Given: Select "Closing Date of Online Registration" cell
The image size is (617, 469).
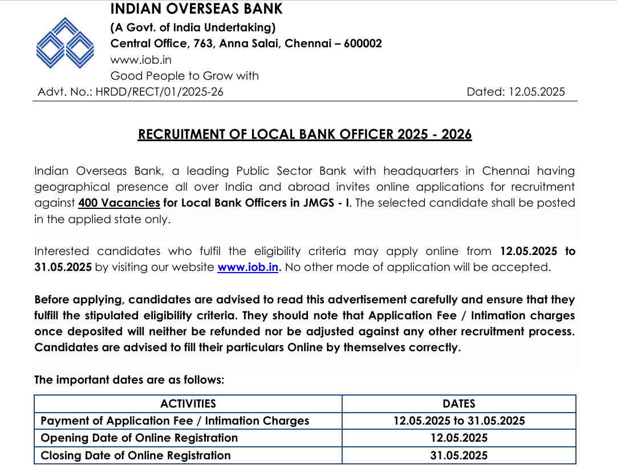Looking at the screenshot, I should click(188, 455).
